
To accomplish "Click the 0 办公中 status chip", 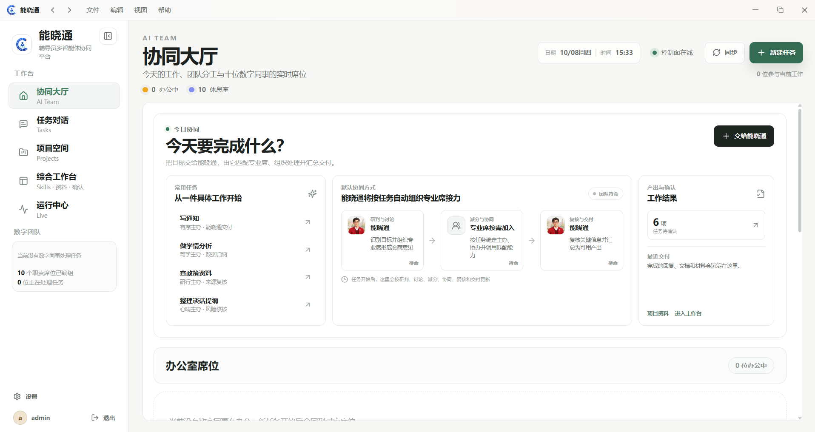I will coord(160,90).
